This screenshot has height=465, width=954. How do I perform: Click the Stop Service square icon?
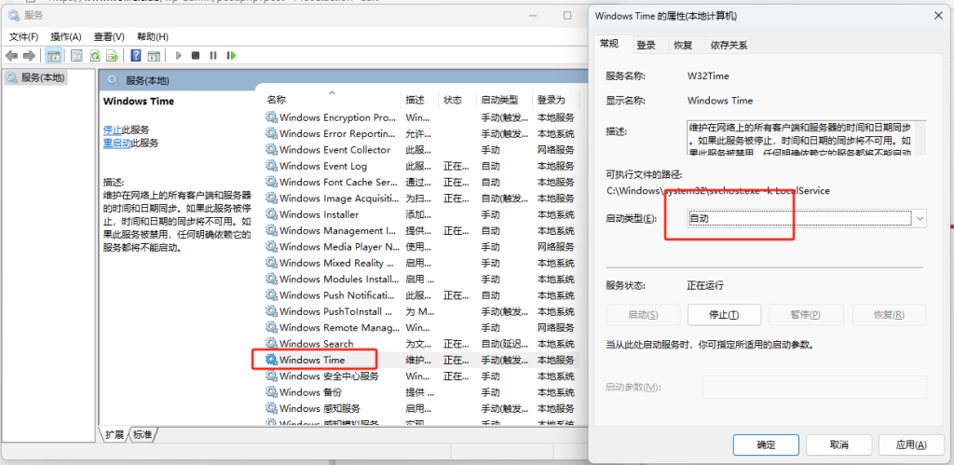pyautogui.click(x=196, y=56)
